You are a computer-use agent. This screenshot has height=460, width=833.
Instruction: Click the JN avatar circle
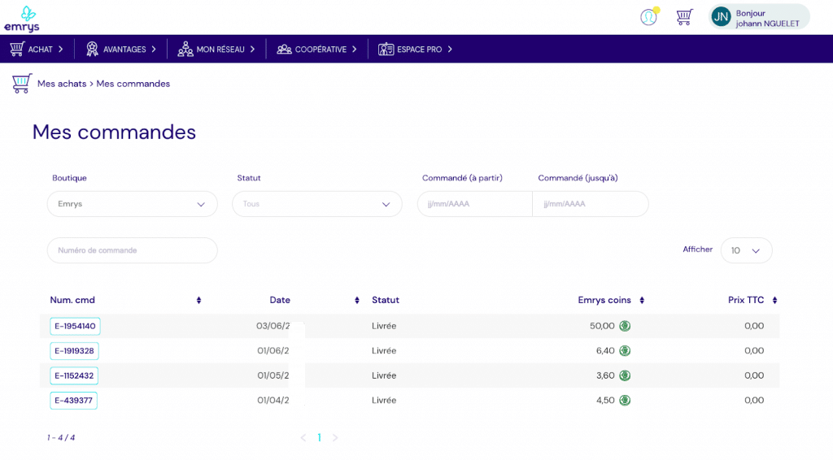point(721,17)
